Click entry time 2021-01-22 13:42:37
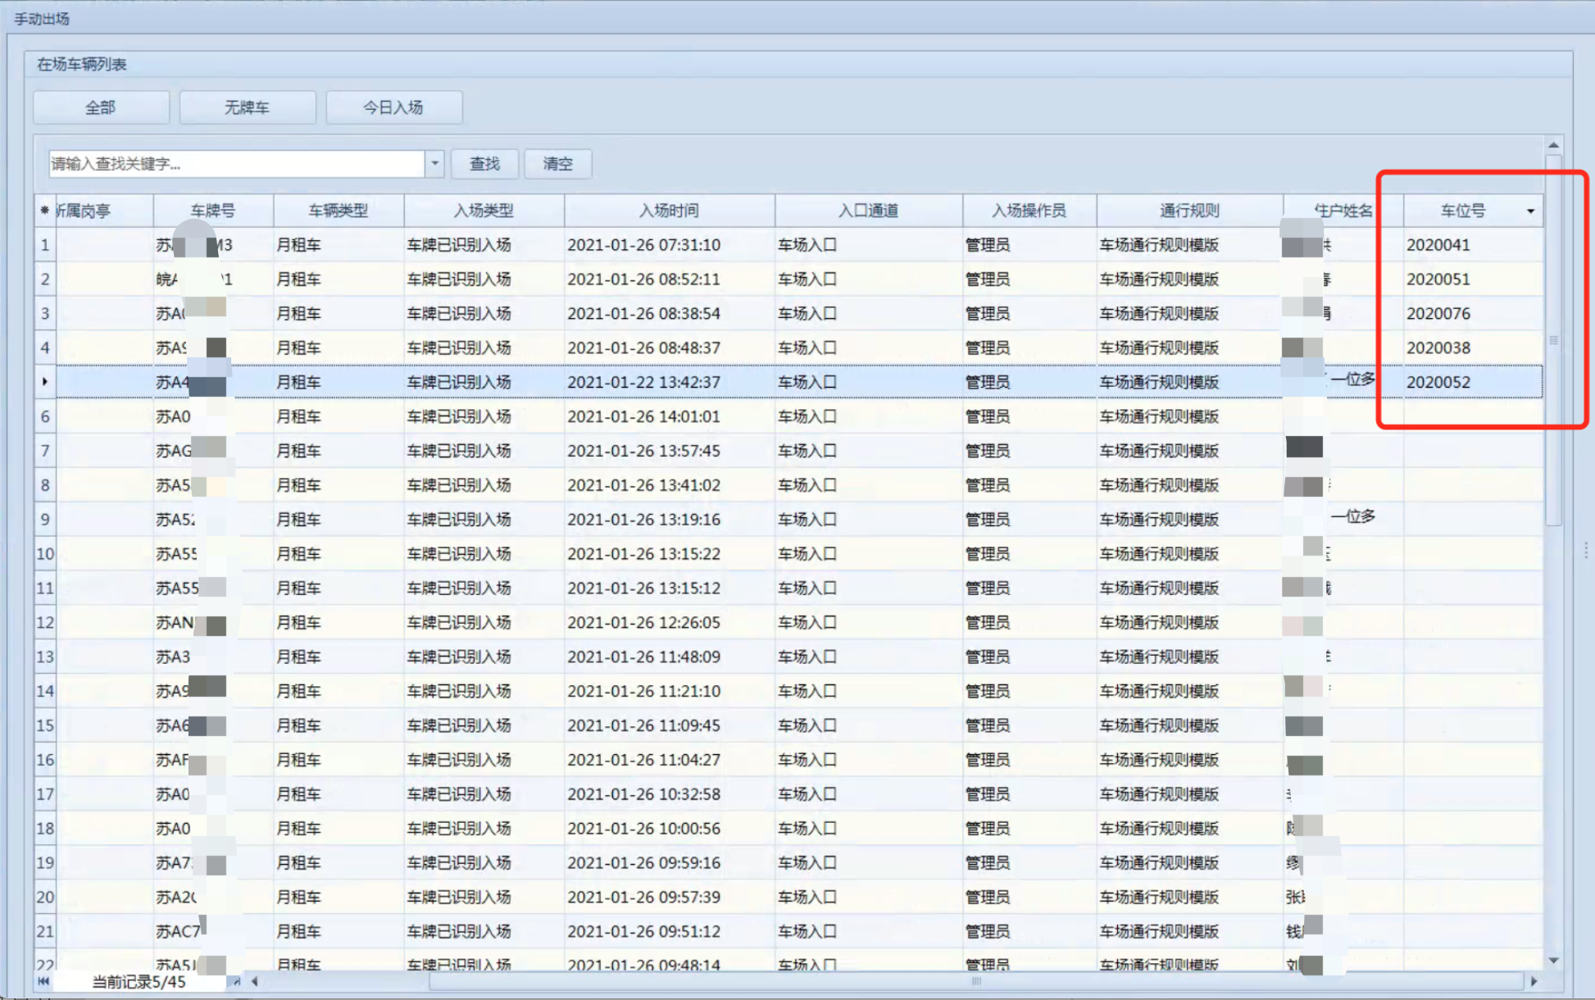The width and height of the screenshot is (1595, 1000). pyautogui.click(x=669, y=383)
